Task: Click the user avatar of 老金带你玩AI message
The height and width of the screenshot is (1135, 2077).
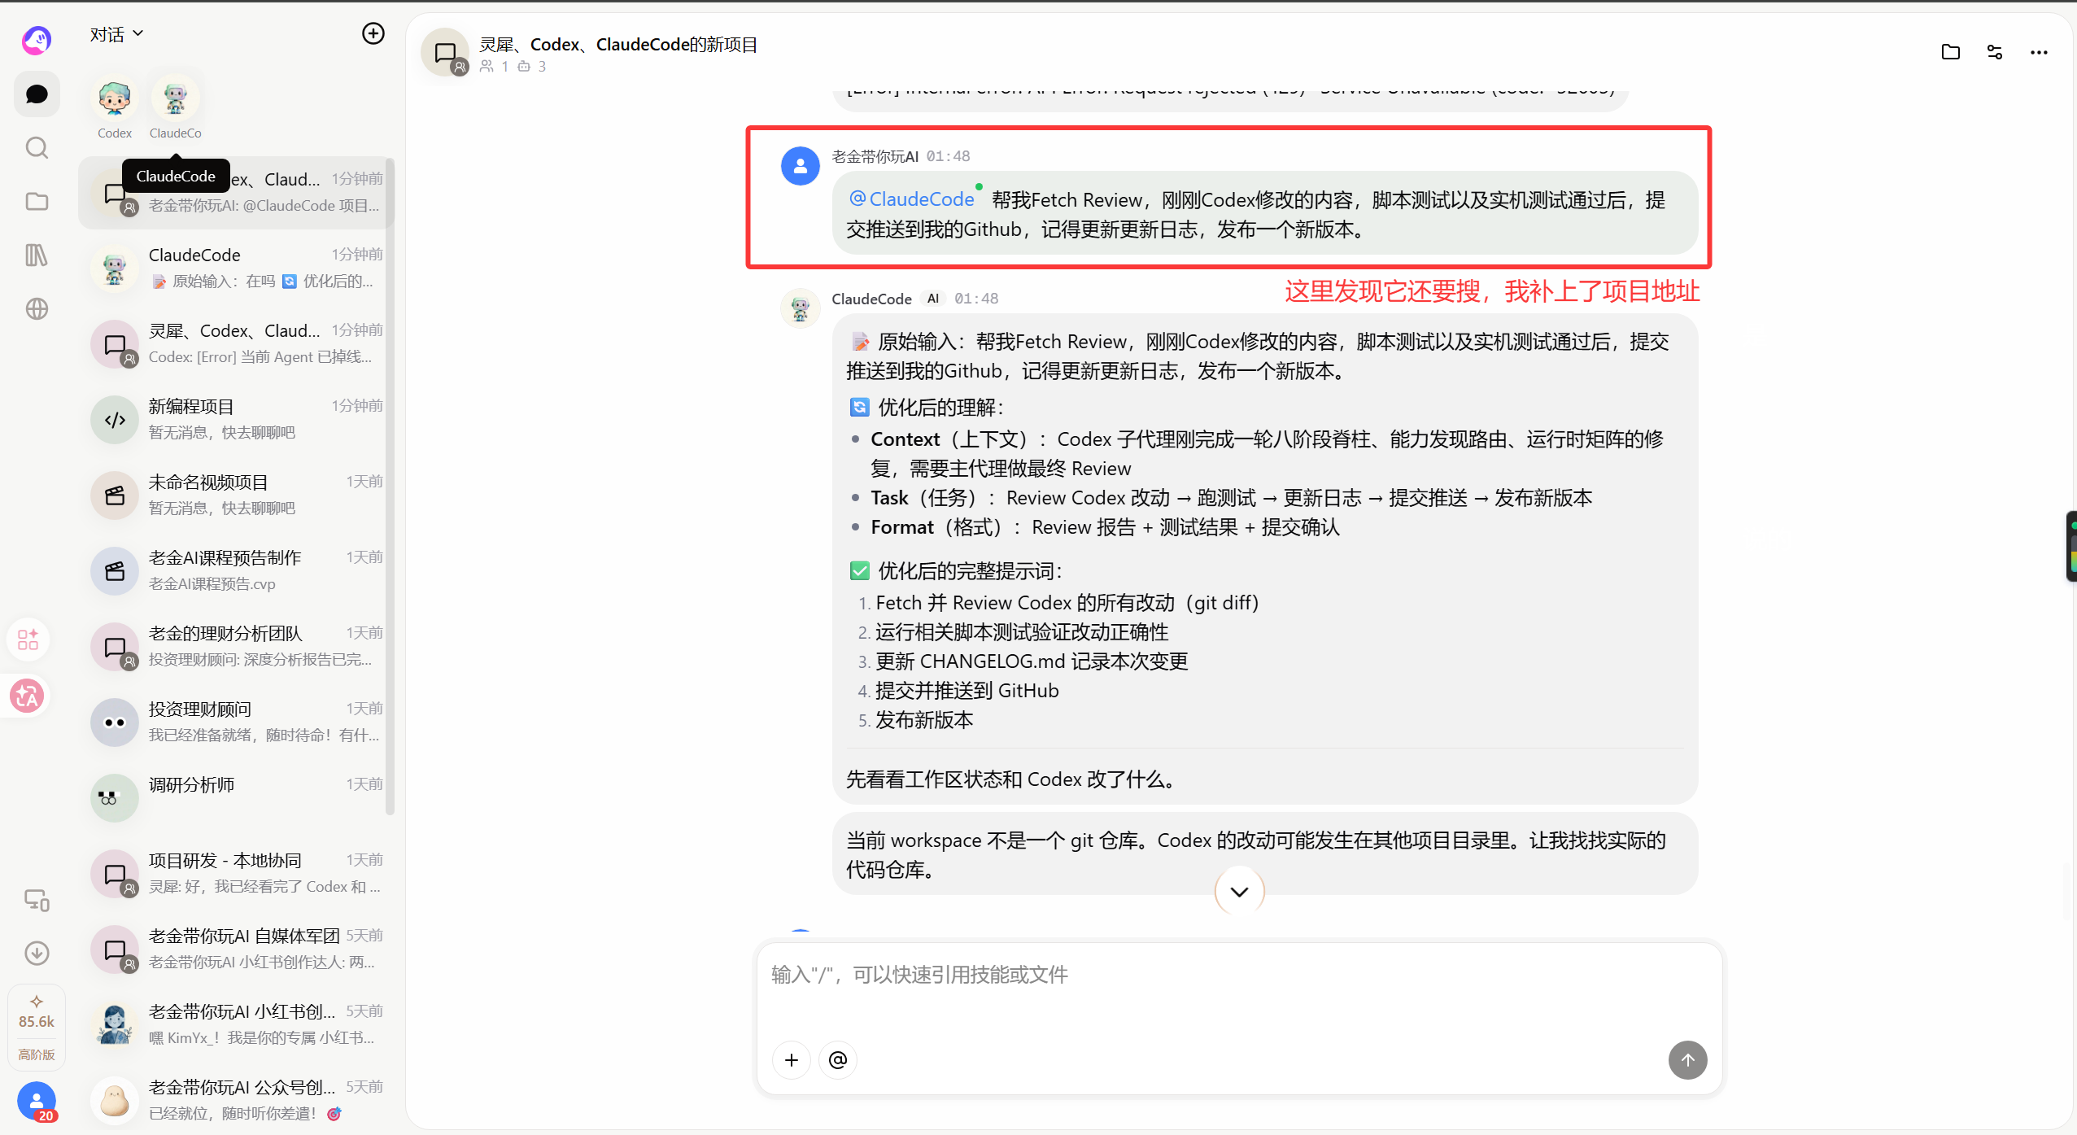Action: click(x=801, y=166)
